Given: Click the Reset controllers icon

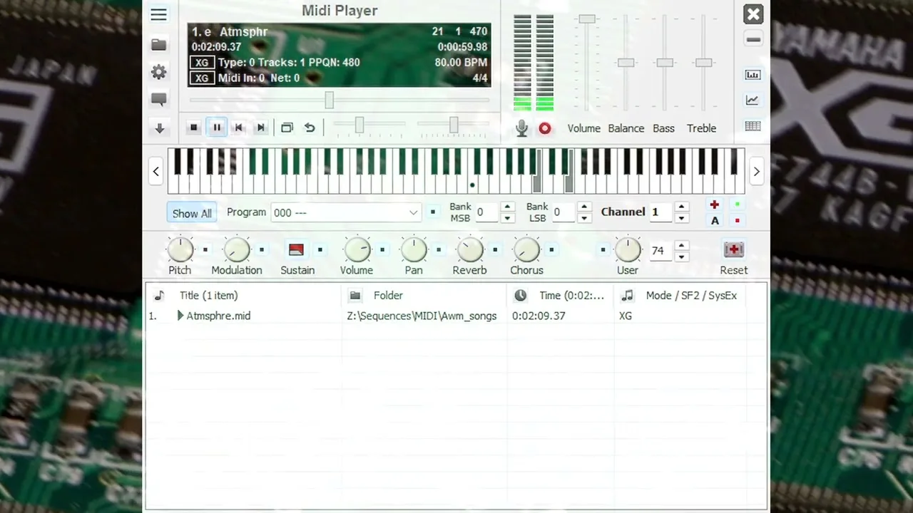Looking at the screenshot, I should (733, 250).
